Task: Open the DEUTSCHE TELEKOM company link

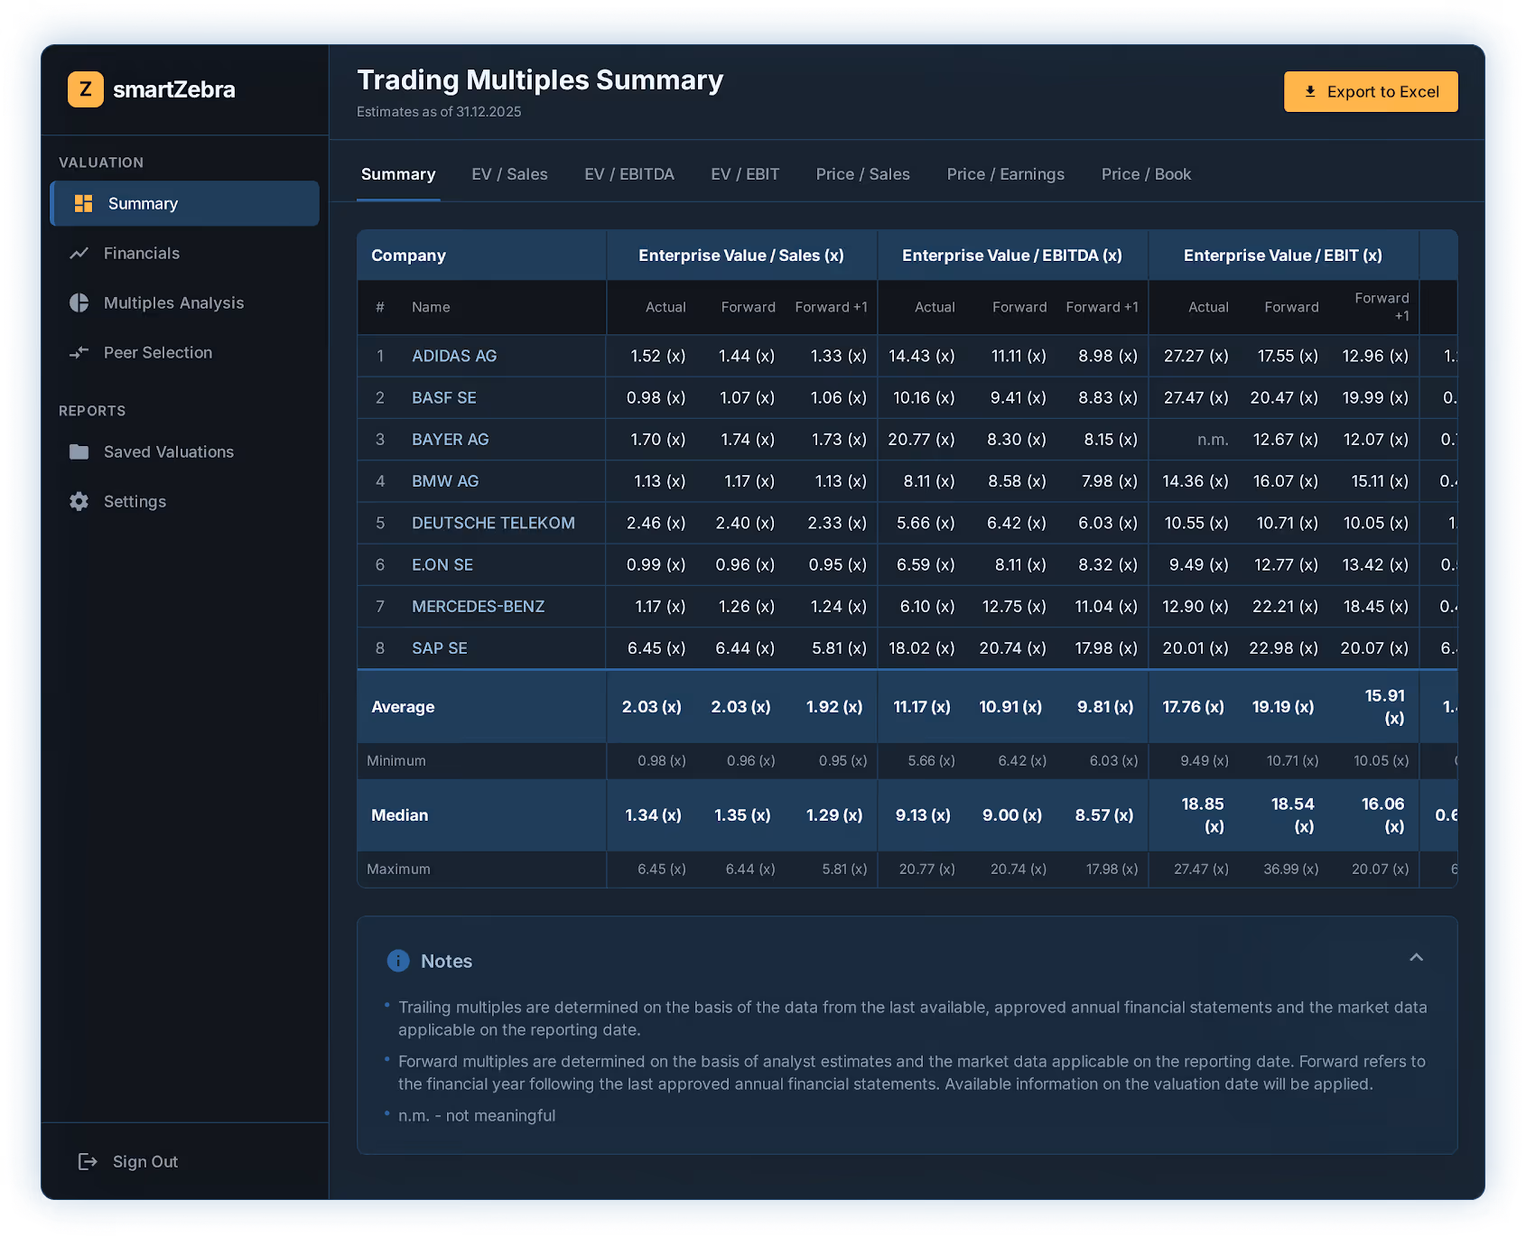Action: 493,523
